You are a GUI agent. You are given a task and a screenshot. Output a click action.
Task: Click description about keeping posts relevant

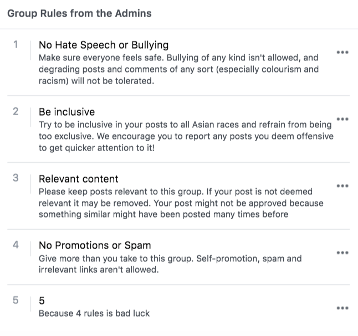pos(180,203)
